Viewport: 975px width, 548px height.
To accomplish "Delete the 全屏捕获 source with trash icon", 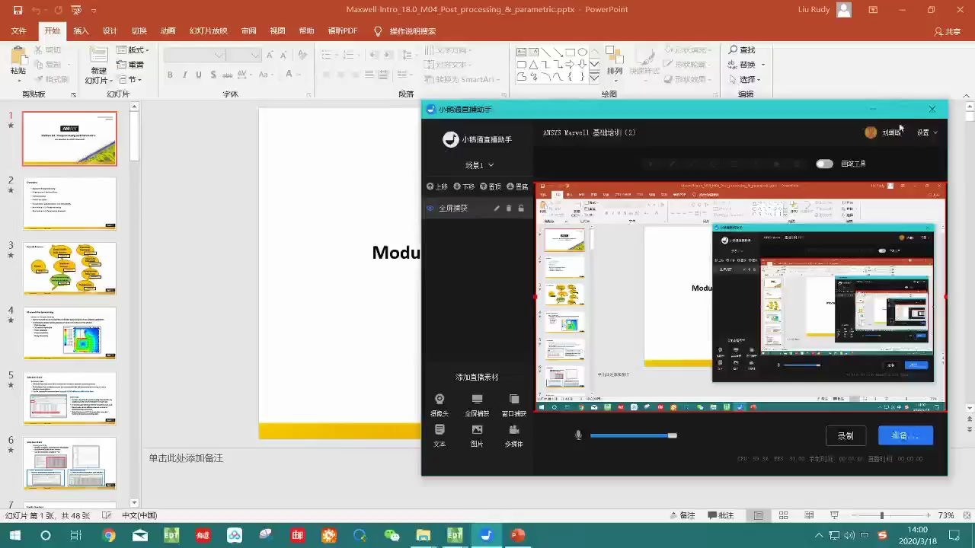I will [x=509, y=208].
